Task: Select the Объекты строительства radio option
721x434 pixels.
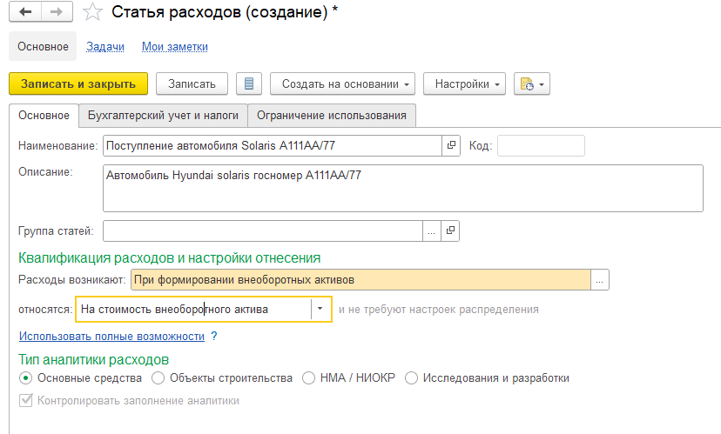Action: point(158,377)
